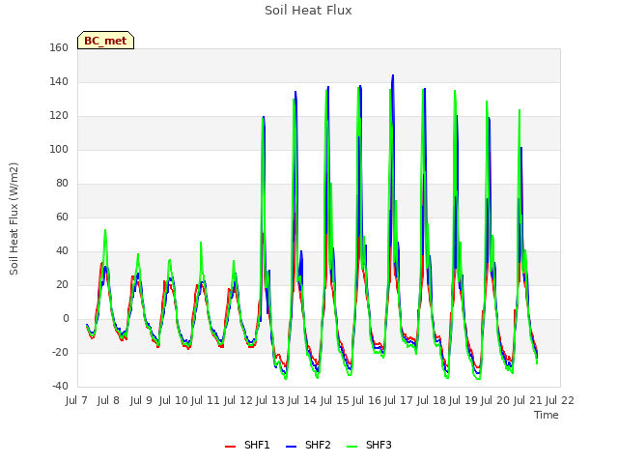
Task: Click the Jul 9 x-axis label
Action: coord(141,400)
